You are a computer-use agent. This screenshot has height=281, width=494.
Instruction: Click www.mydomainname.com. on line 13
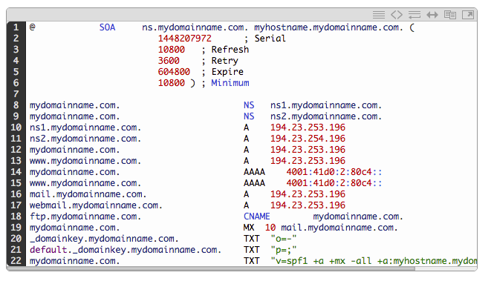coord(85,161)
